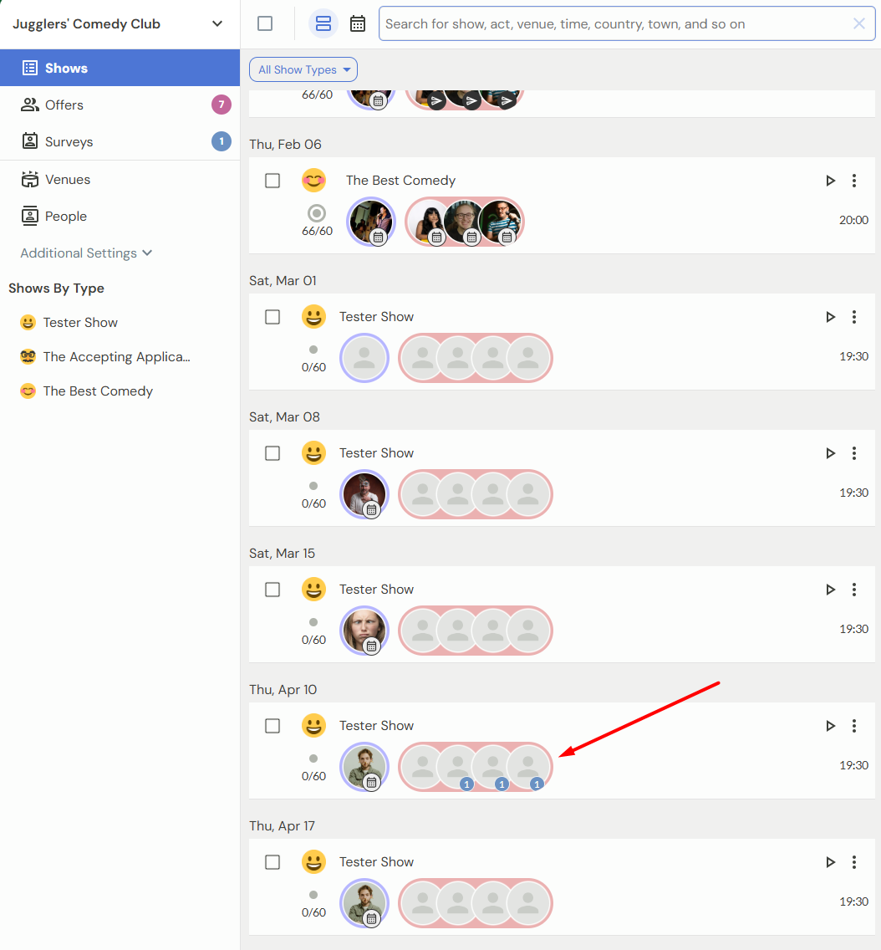Open more options for Apr 10 show
Viewport: 881px width, 950px height.
[x=854, y=726]
